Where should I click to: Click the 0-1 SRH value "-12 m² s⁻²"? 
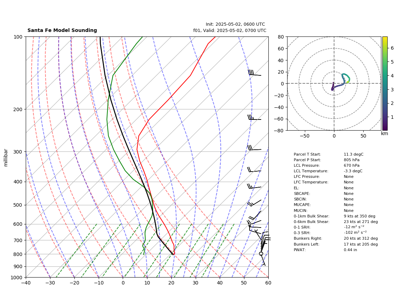[x=354, y=227]
